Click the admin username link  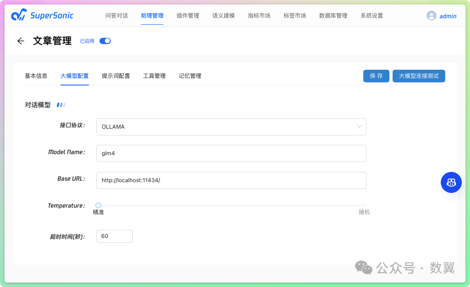pos(448,16)
